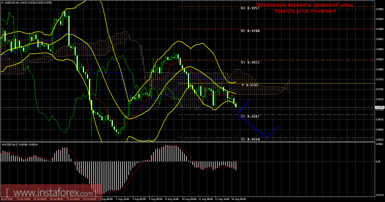Click the MACD(5,34,5) indicator label
Image resolution: width=385 pixels, height=202 pixels.
tap(10, 144)
